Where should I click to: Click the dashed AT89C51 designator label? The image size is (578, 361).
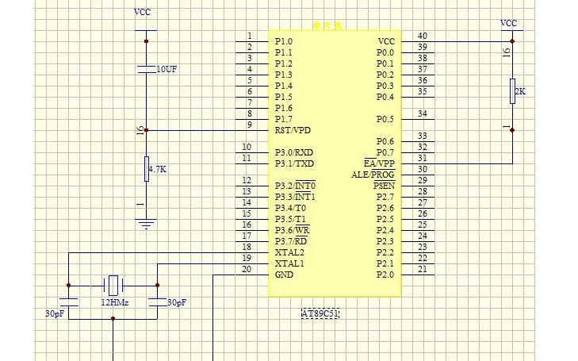tap(320, 314)
